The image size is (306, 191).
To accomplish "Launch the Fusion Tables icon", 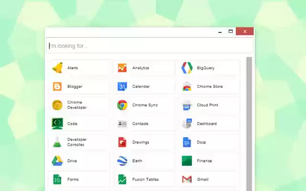I will (x=122, y=180).
